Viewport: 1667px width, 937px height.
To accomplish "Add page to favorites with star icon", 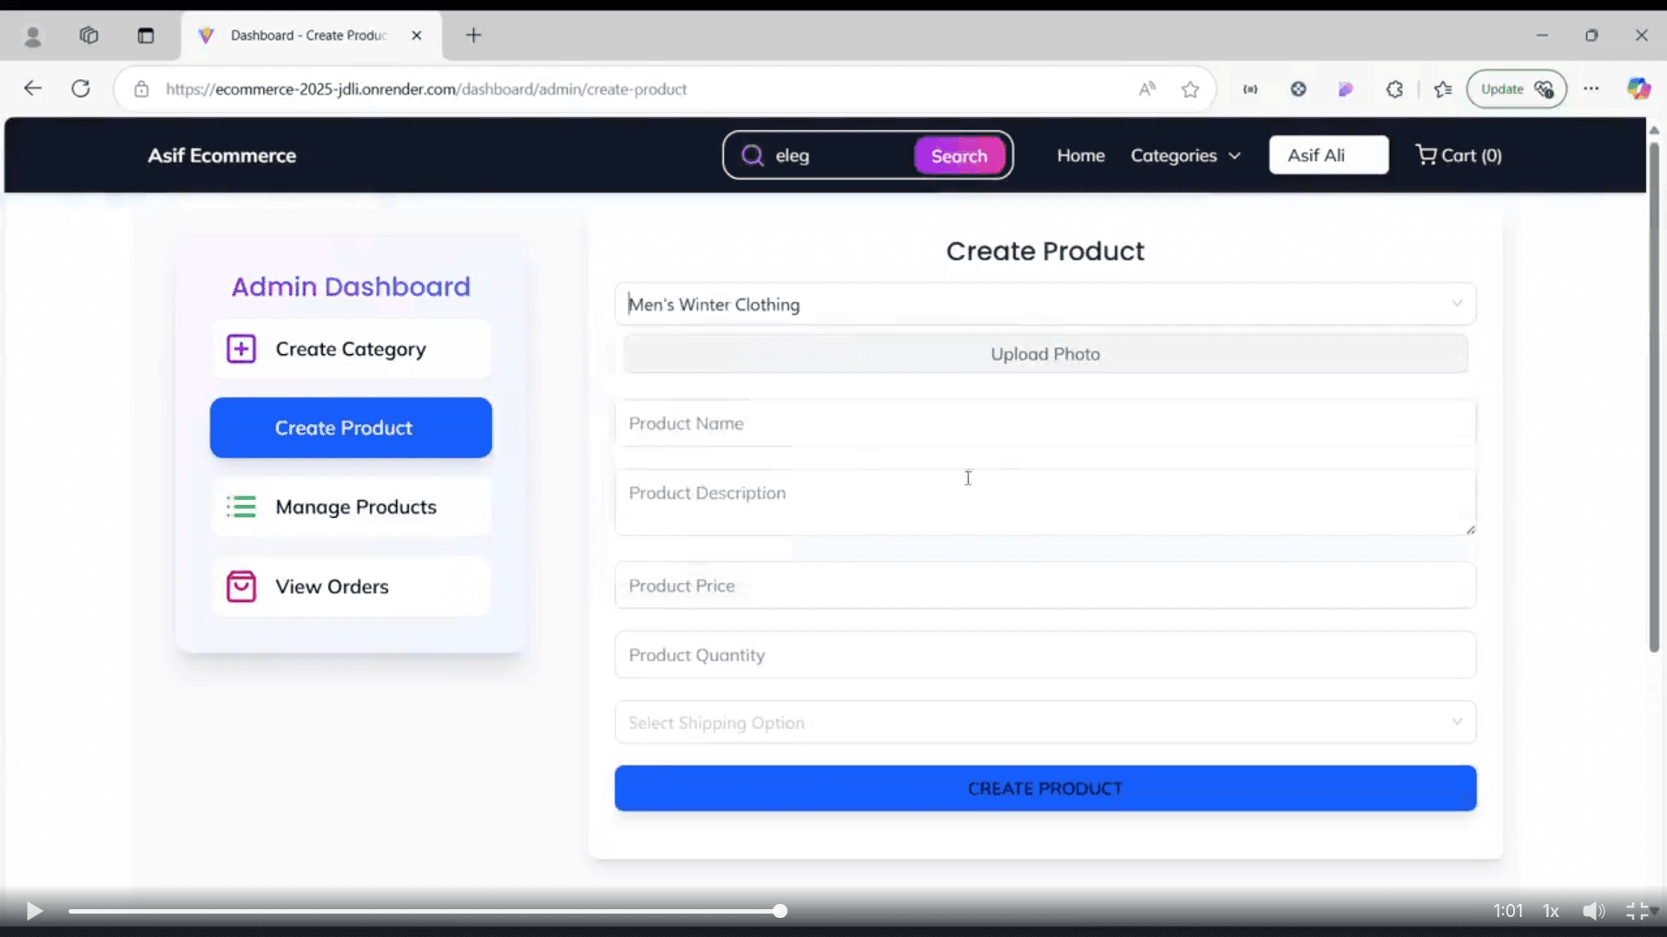I will (x=1190, y=89).
